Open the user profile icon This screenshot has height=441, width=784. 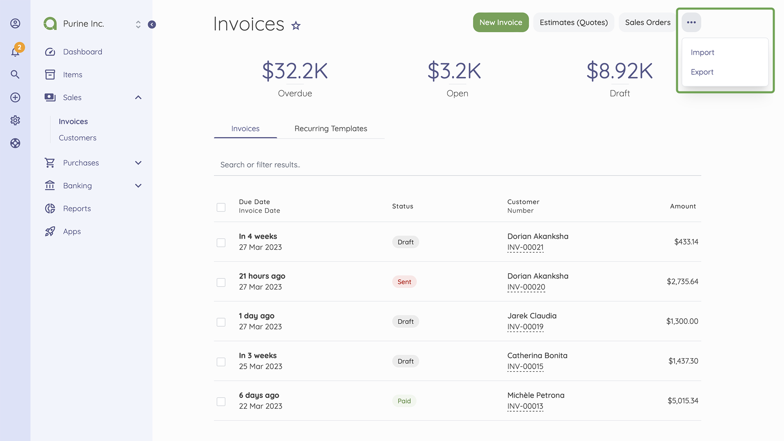point(15,23)
